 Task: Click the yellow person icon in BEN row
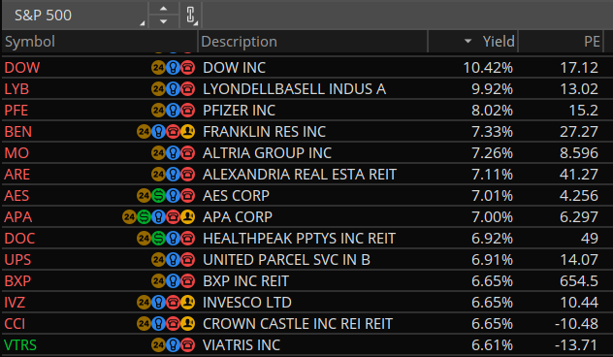pyautogui.click(x=187, y=132)
